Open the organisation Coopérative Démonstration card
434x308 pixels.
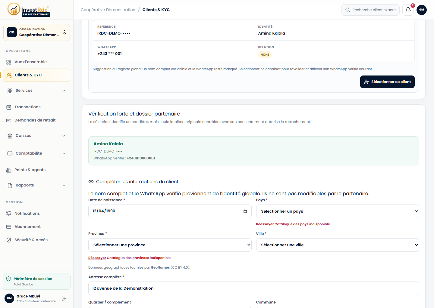pyautogui.click(x=36, y=32)
